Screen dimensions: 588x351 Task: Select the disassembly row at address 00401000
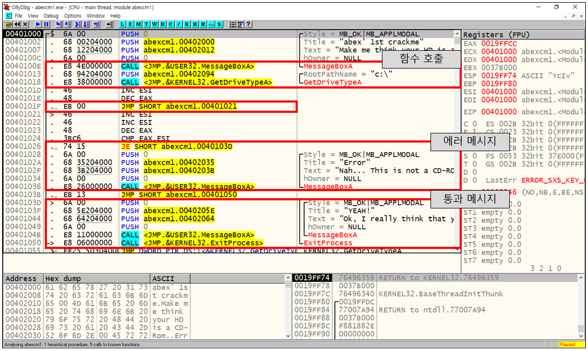point(228,34)
